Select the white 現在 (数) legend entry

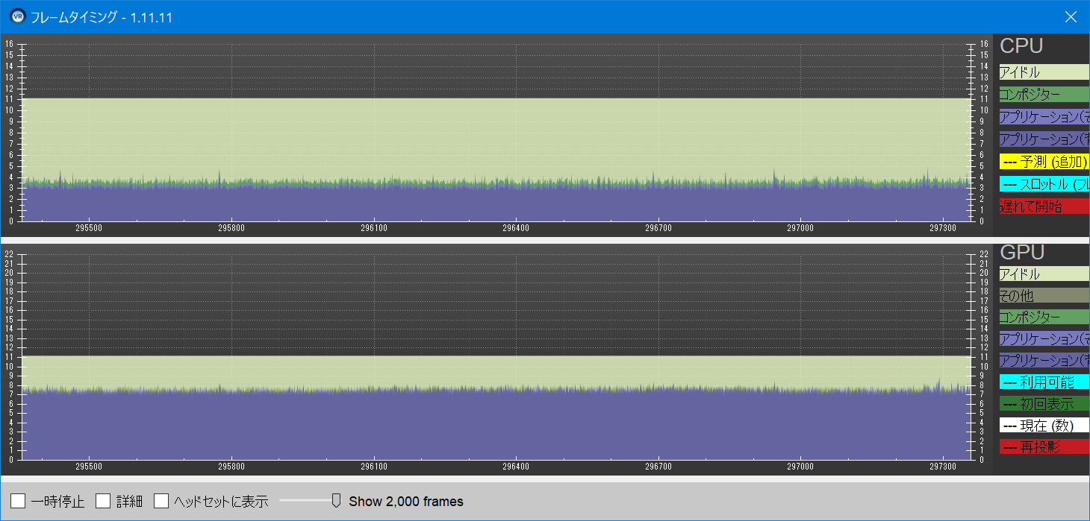click(1044, 426)
